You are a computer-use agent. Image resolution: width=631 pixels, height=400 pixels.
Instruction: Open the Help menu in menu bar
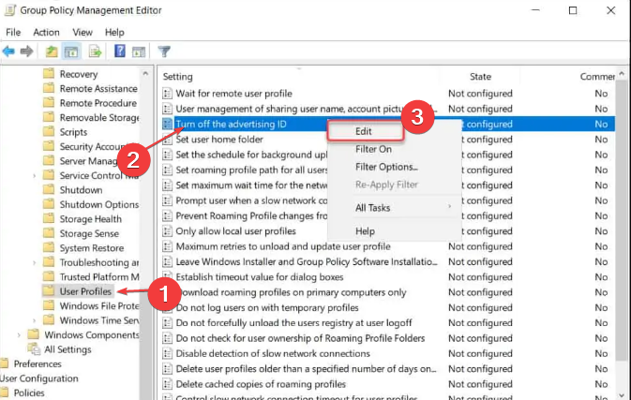[x=114, y=32]
